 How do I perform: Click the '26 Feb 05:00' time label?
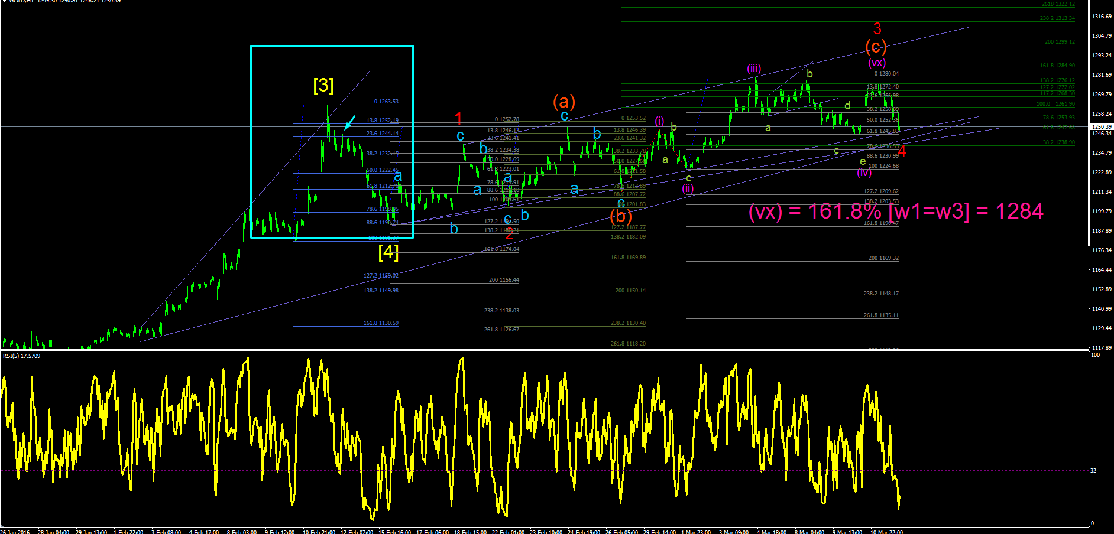coord(622,532)
